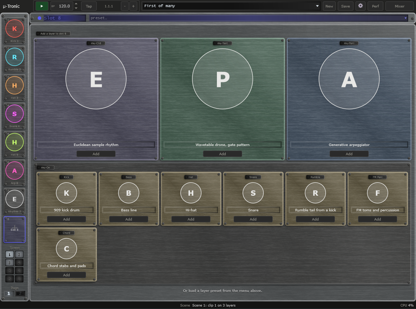Click the C chord stabs circle icon
Screen dimensions: 416x309
66,249
